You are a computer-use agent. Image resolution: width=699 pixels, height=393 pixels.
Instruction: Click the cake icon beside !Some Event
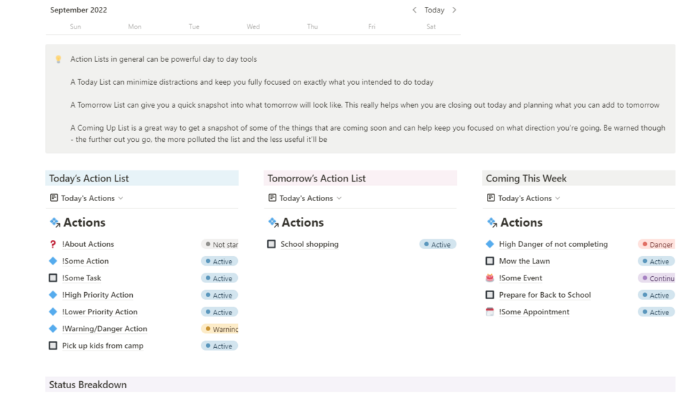click(x=490, y=278)
